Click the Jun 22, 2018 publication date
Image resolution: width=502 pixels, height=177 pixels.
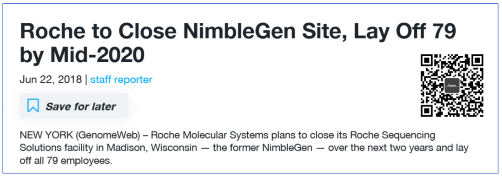(x=51, y=79)
